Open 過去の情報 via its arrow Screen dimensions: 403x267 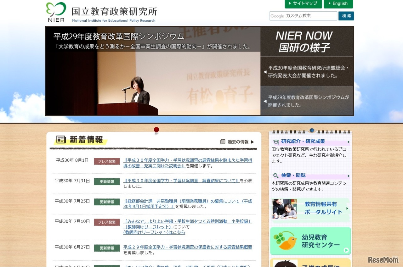[x=253, y=142]
